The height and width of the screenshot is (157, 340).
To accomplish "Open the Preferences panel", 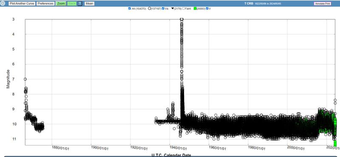I will pos(45,4).
